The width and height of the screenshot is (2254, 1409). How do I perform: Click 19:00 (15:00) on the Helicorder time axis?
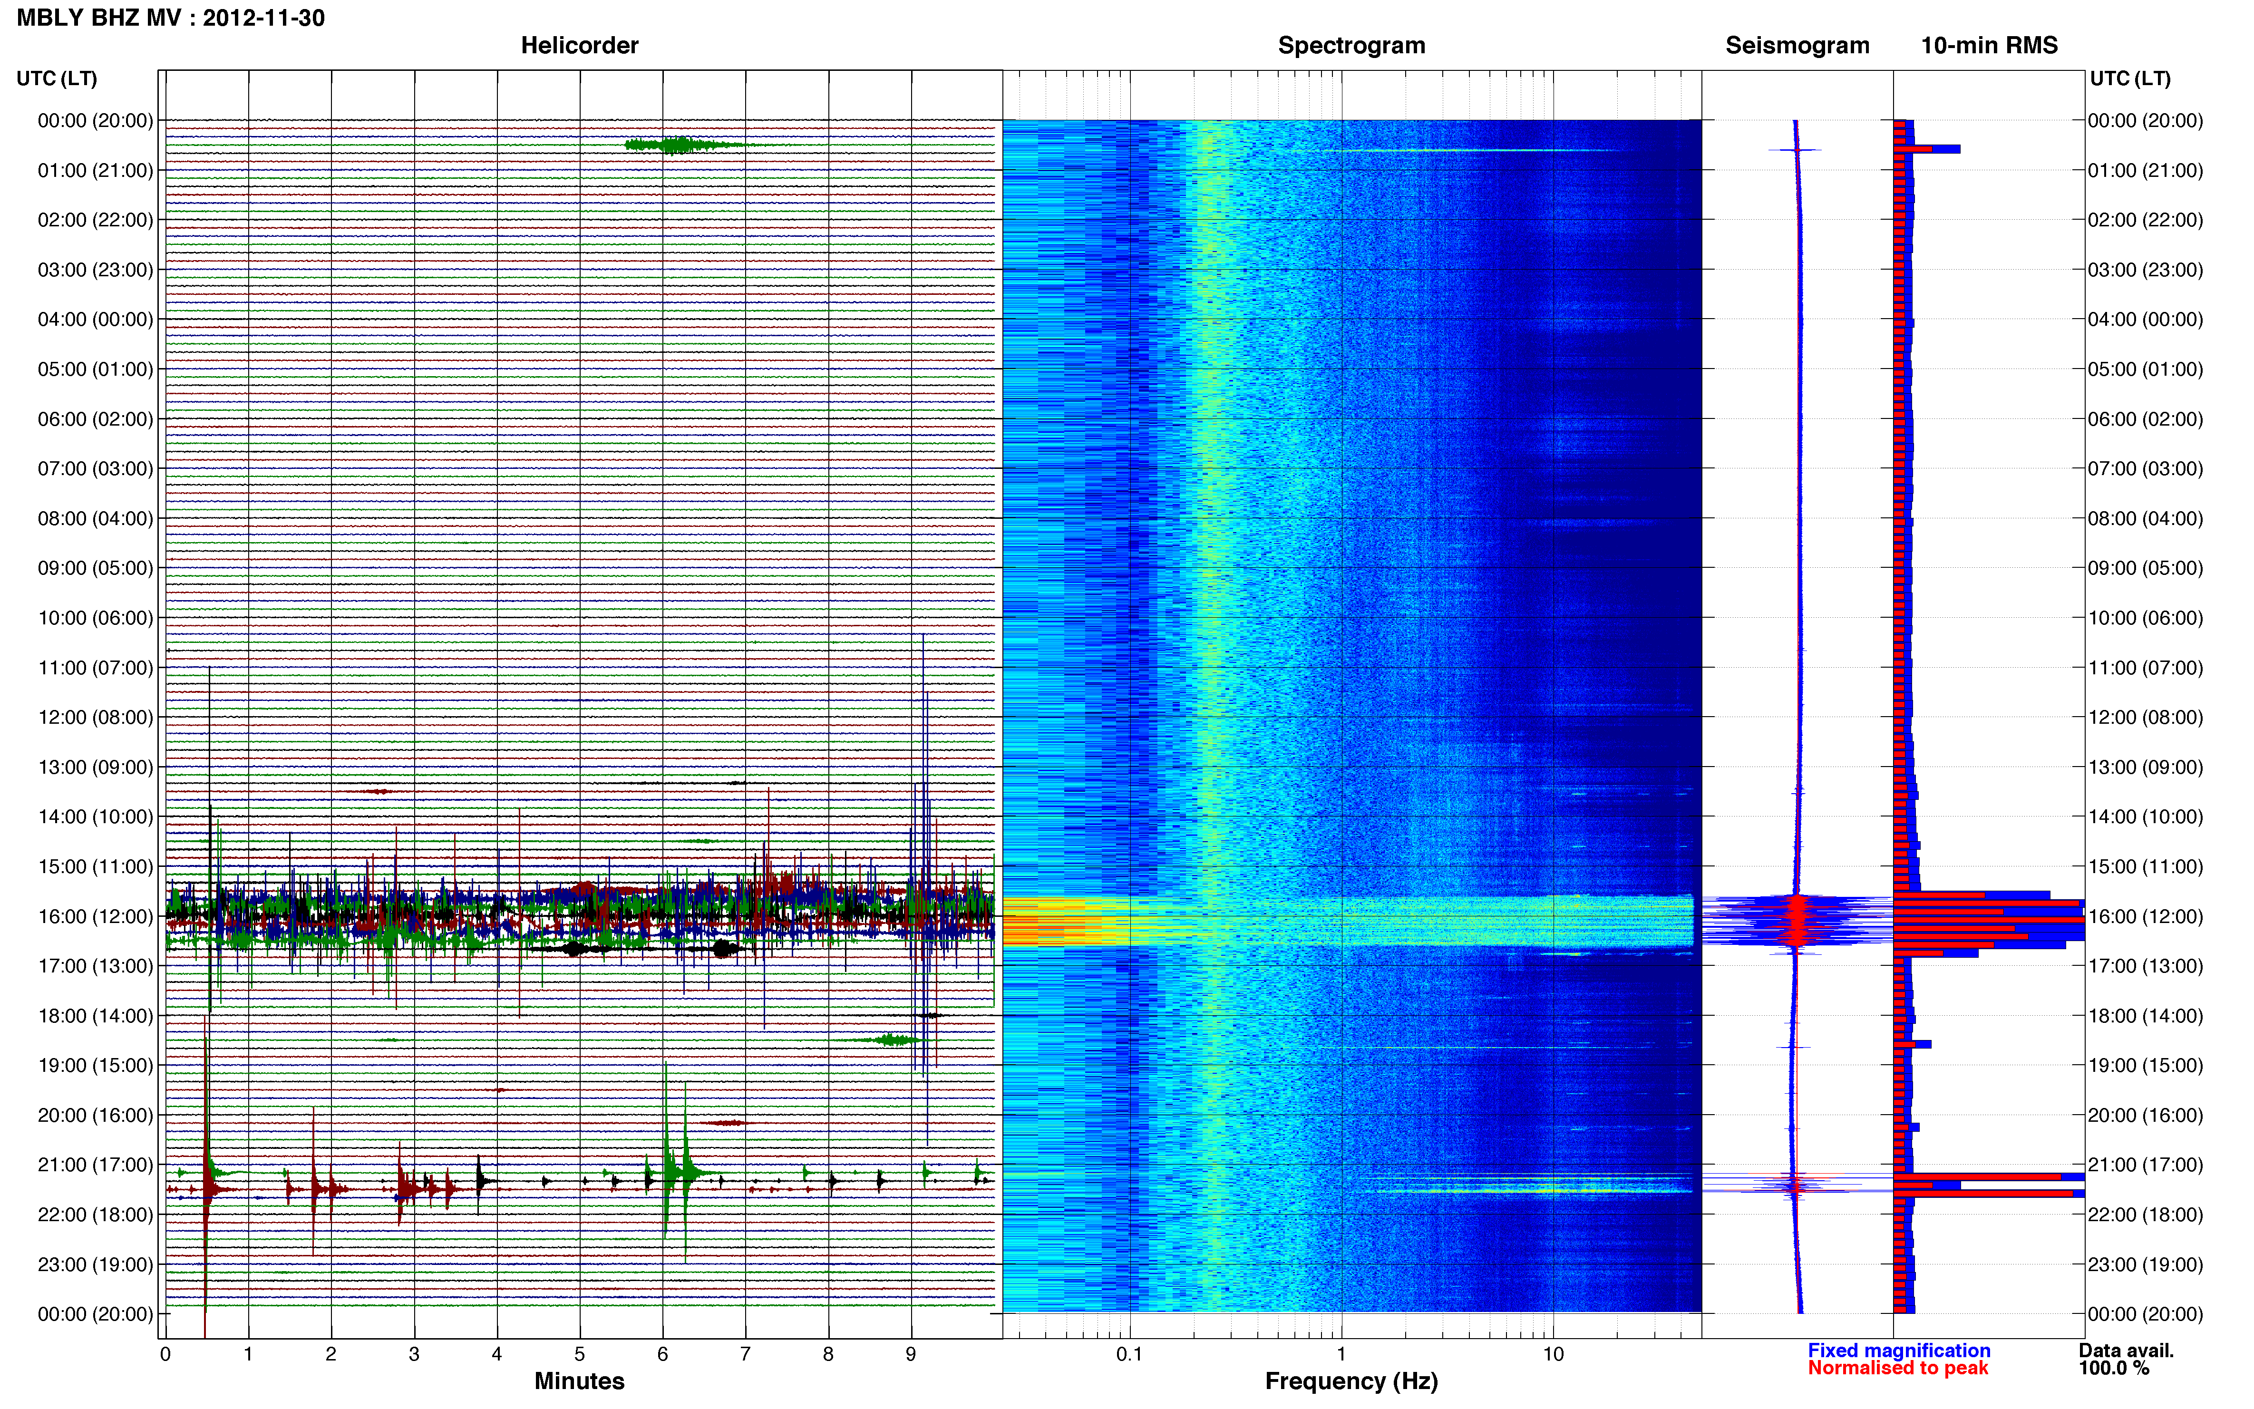coord(95,1065)
